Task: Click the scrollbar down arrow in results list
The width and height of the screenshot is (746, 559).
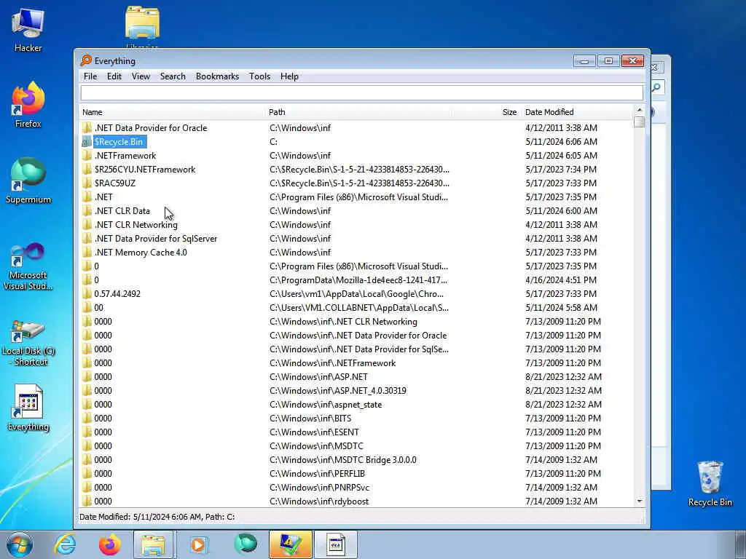Action: pyautogui.click(x=640, y=501)
